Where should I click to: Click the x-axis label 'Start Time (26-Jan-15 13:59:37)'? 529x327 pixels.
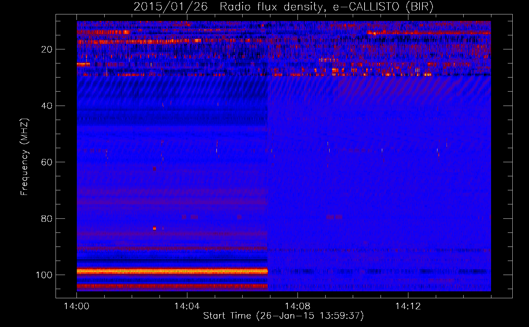283,316
